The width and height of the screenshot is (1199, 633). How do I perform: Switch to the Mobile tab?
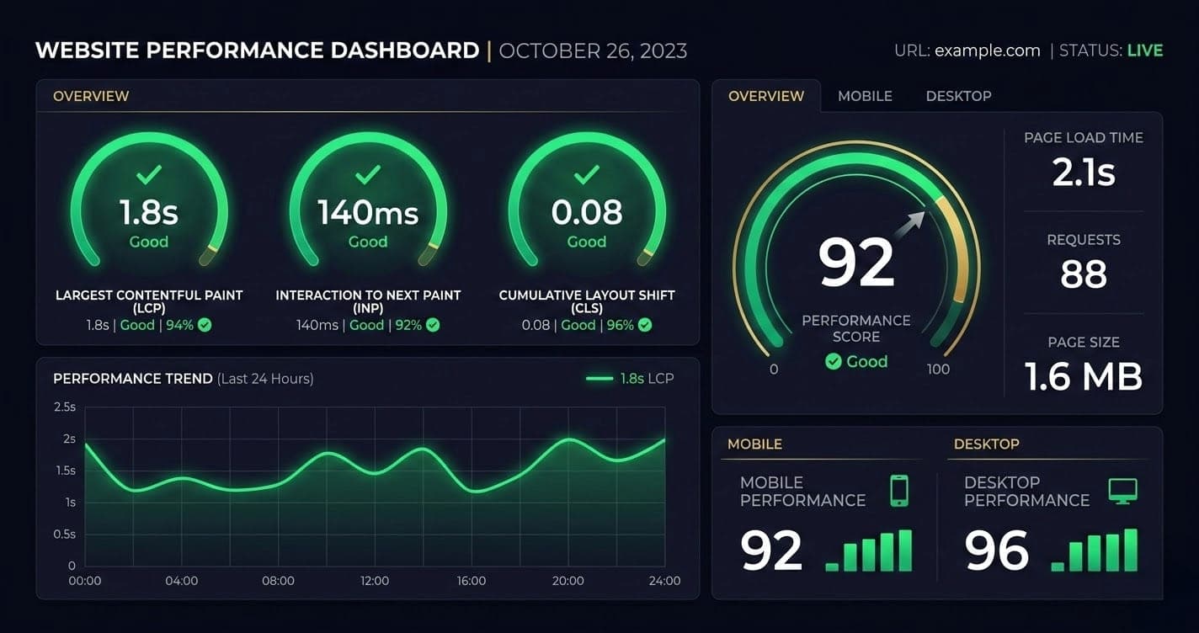tap(865, 96)
